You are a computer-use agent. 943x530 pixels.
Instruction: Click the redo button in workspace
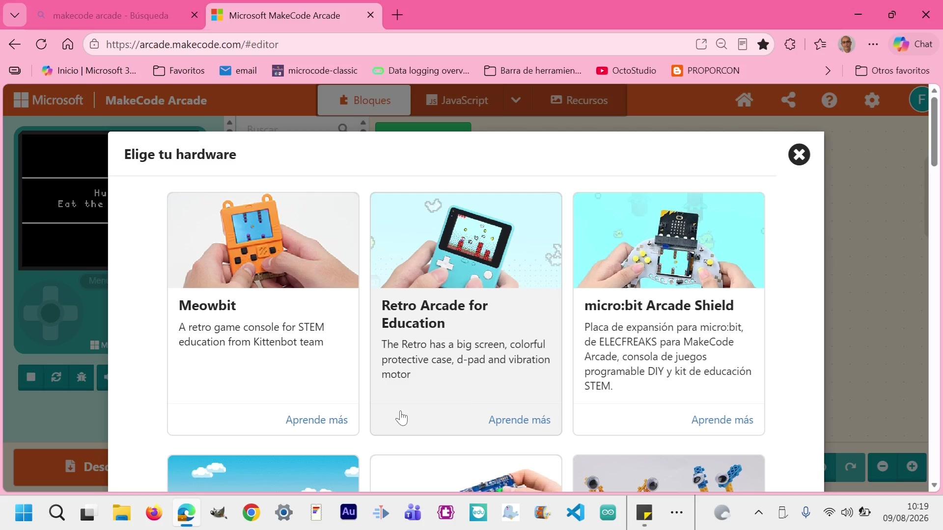click(x=851, y=466)
